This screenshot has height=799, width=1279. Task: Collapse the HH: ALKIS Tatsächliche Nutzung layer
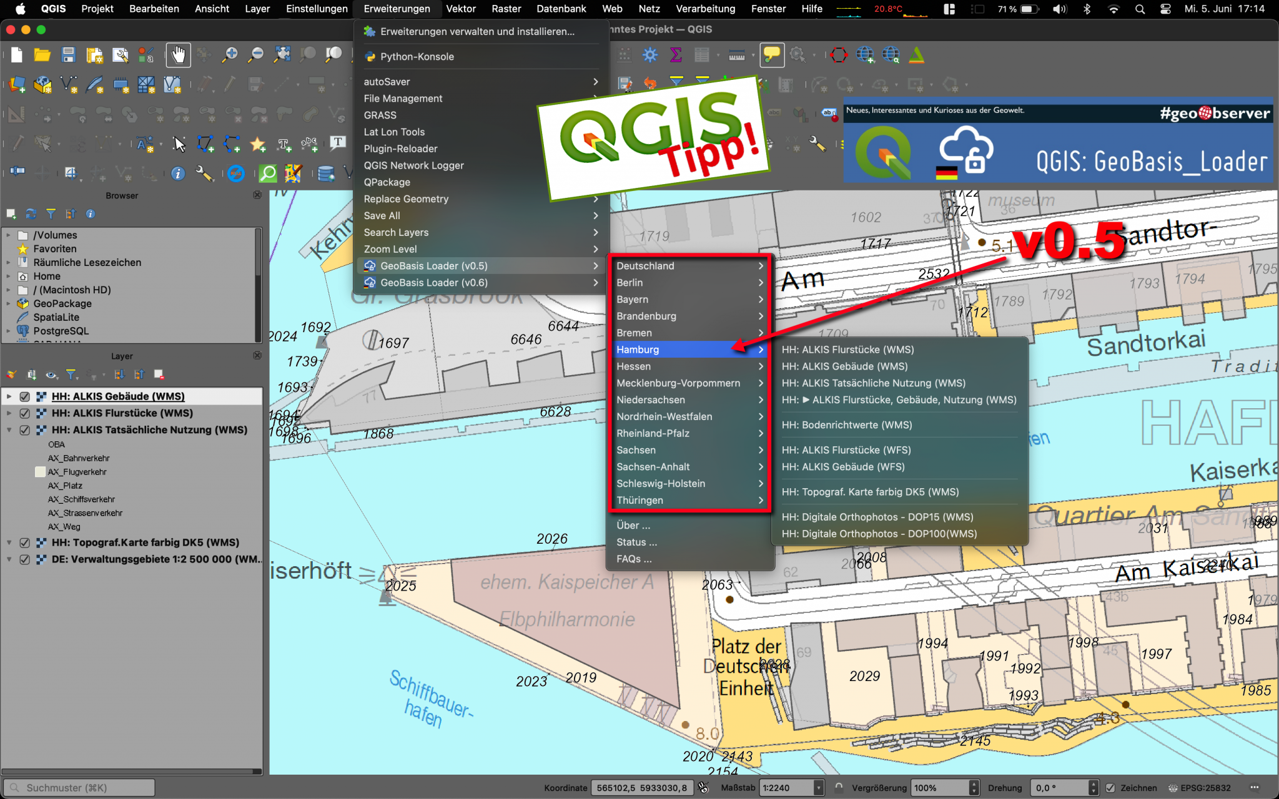point(9,429)
